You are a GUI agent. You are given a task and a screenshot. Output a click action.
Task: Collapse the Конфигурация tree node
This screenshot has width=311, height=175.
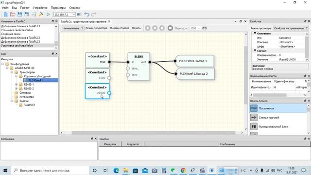point(3,64)
